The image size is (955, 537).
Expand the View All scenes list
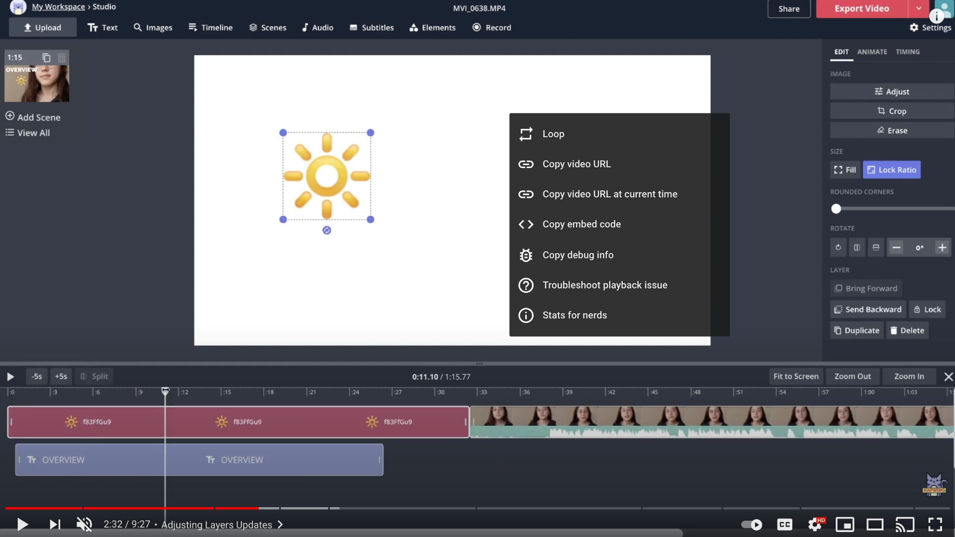[x=27, y=132]
